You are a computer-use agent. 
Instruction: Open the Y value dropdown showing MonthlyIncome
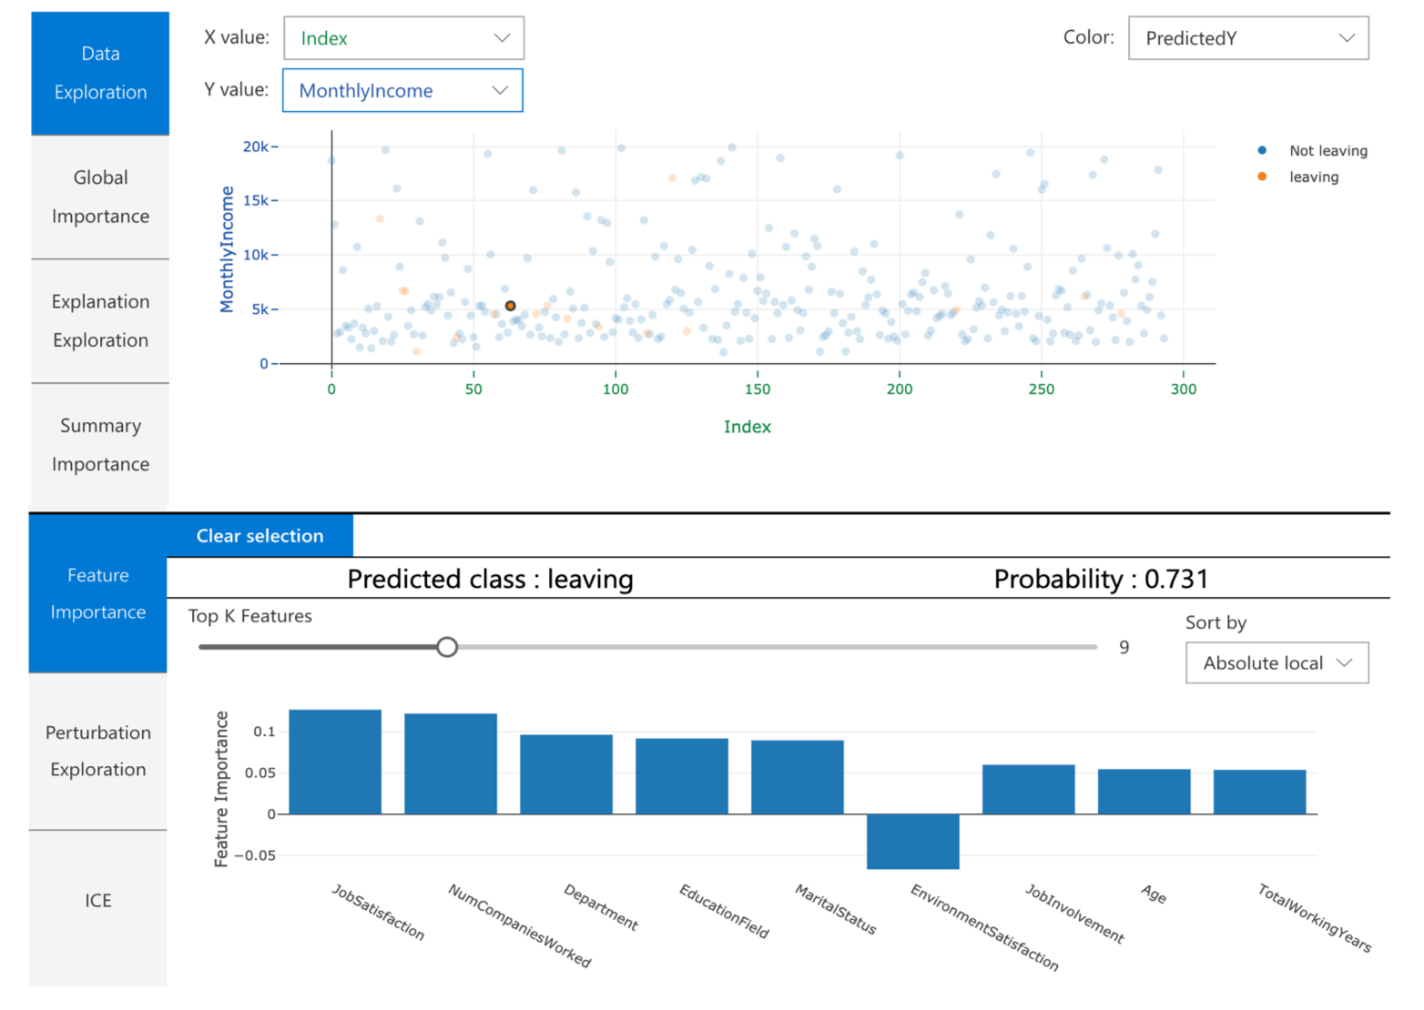(x=402, y=90)
